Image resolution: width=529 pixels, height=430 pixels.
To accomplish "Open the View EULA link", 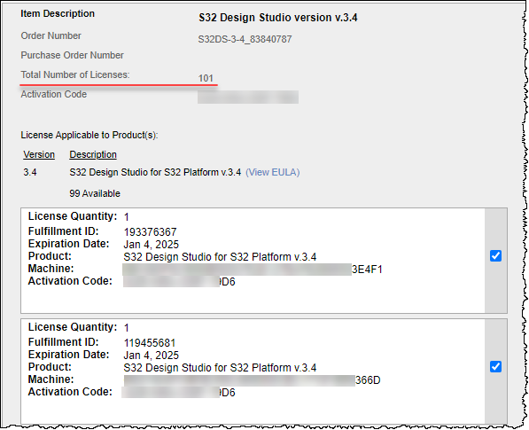I will coord(272,173).
